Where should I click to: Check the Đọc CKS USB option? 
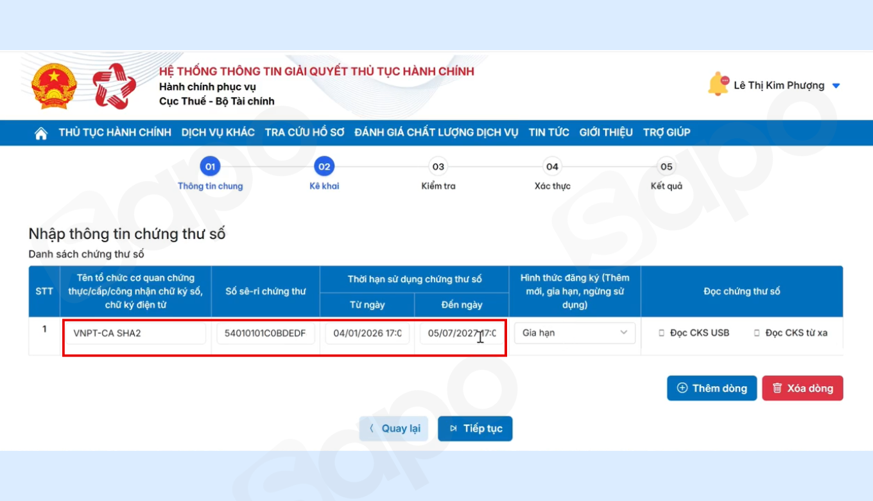(x=662, y=333)
